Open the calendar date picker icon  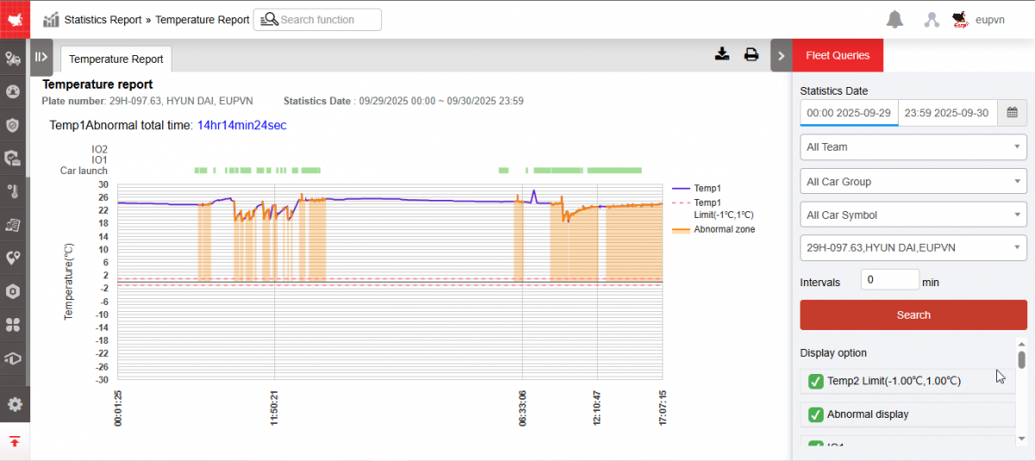[x=1012, y=113]
